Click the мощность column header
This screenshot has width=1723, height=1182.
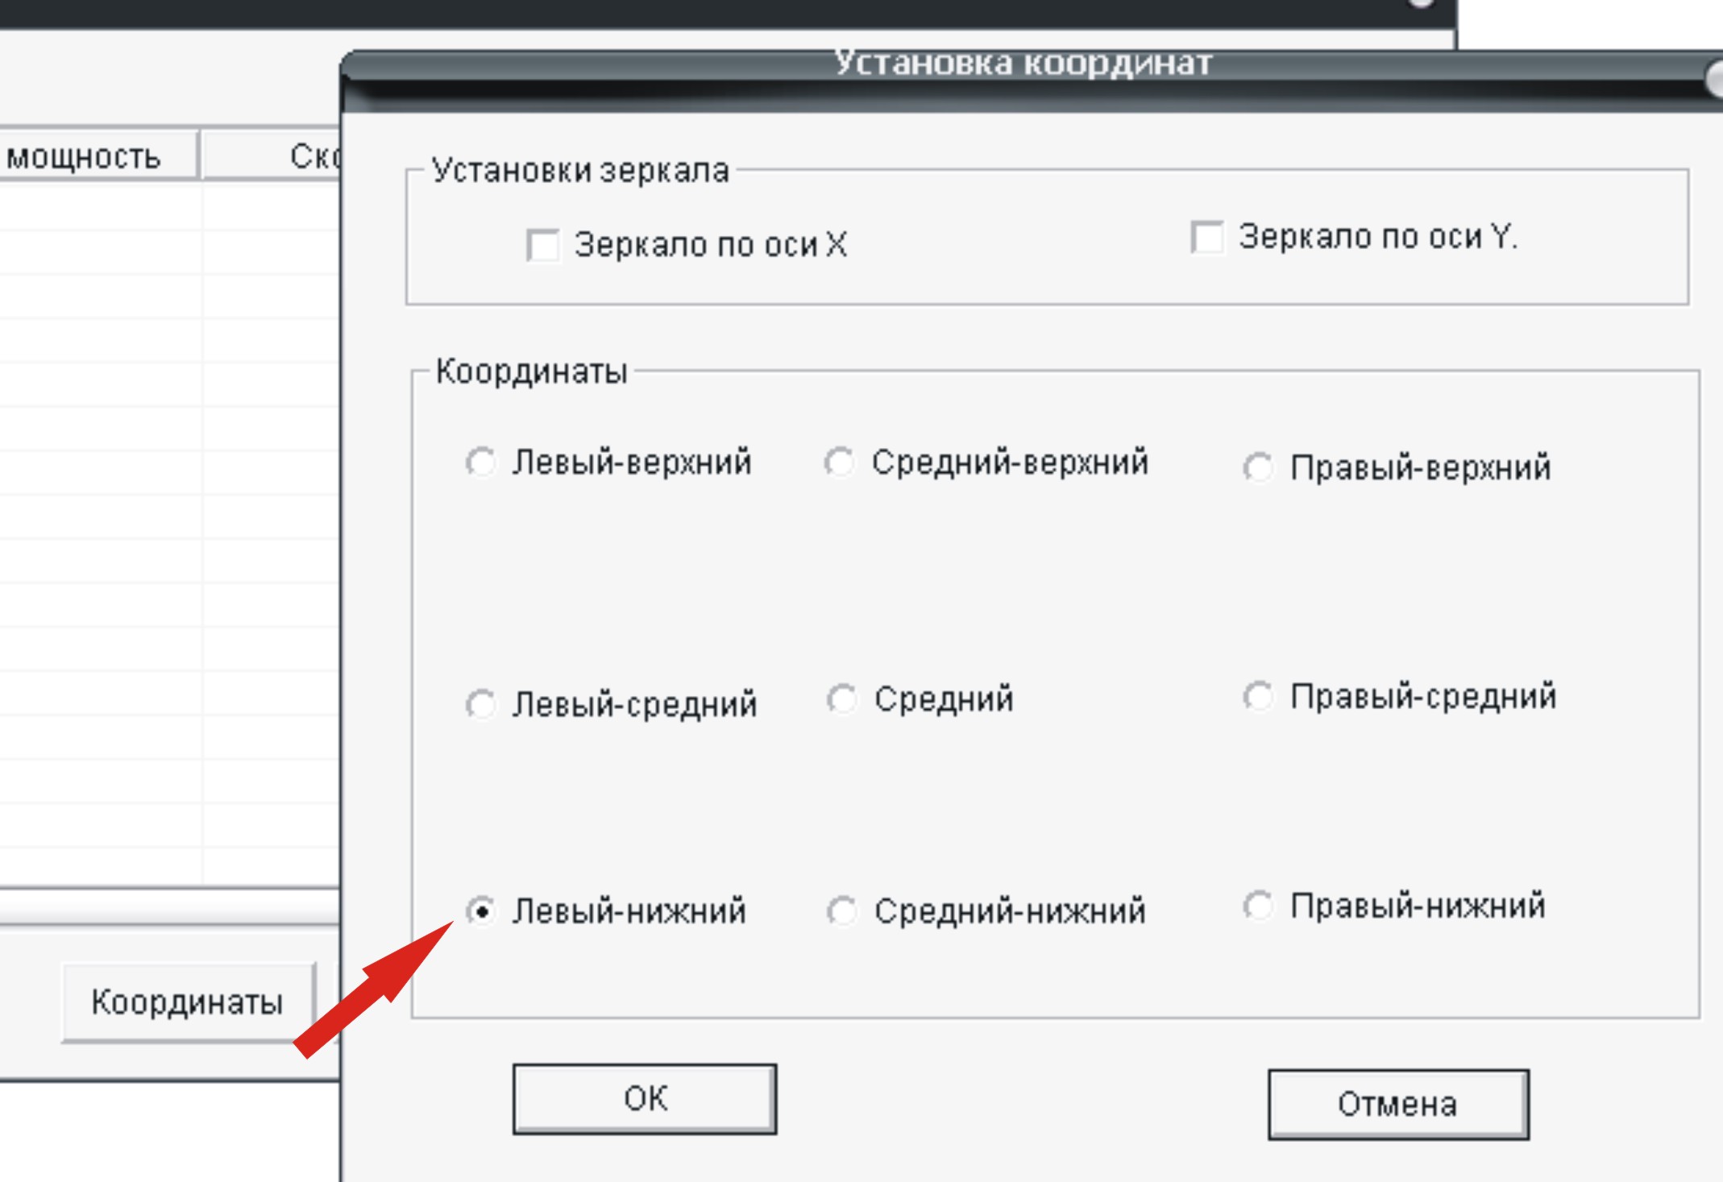[x=85, y=156]
